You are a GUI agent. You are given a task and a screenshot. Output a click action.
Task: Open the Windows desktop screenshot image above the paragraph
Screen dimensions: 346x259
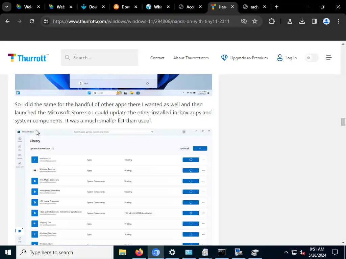tap(114, 85)
